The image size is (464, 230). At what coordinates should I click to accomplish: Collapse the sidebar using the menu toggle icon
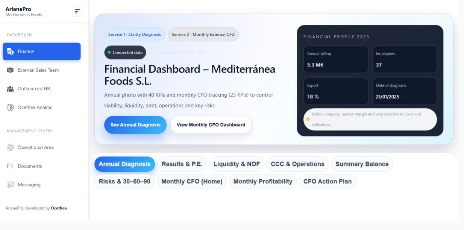tap(77, 11)
